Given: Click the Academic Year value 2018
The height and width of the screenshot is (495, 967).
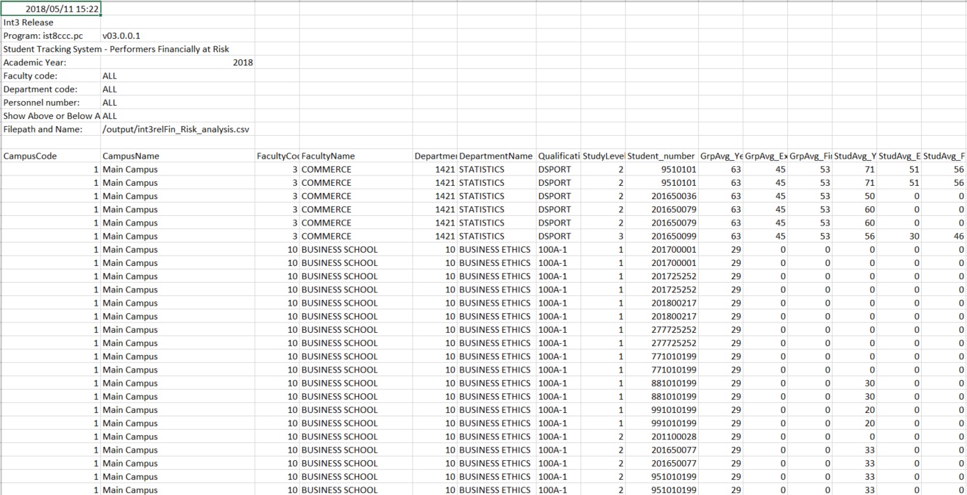Looking at the screenshot, I should click(x=242, y=63).
